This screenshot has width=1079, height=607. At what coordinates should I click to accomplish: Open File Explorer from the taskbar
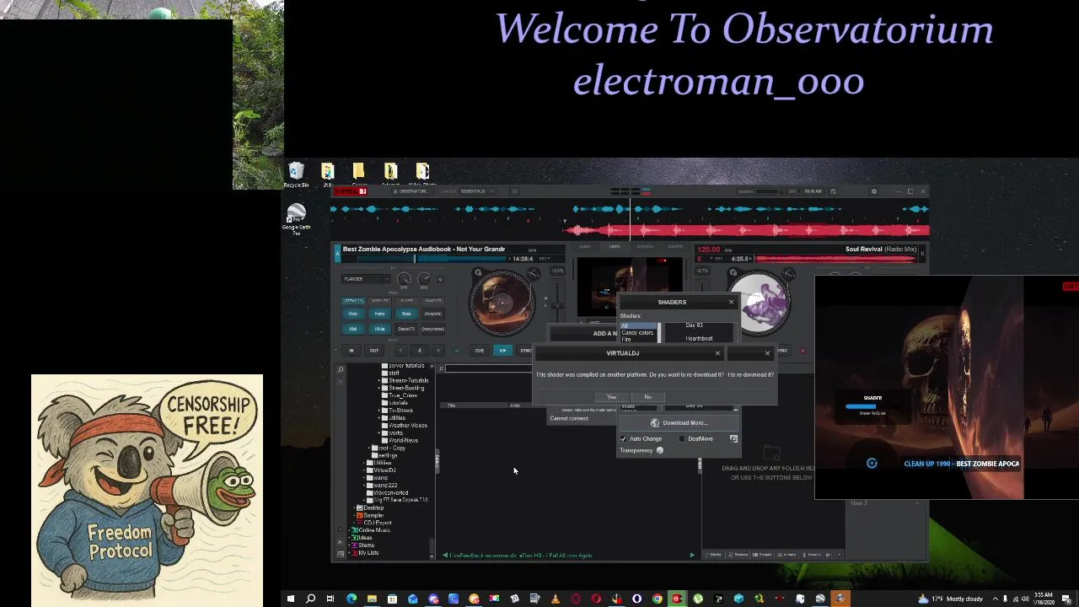coord(372,599)
